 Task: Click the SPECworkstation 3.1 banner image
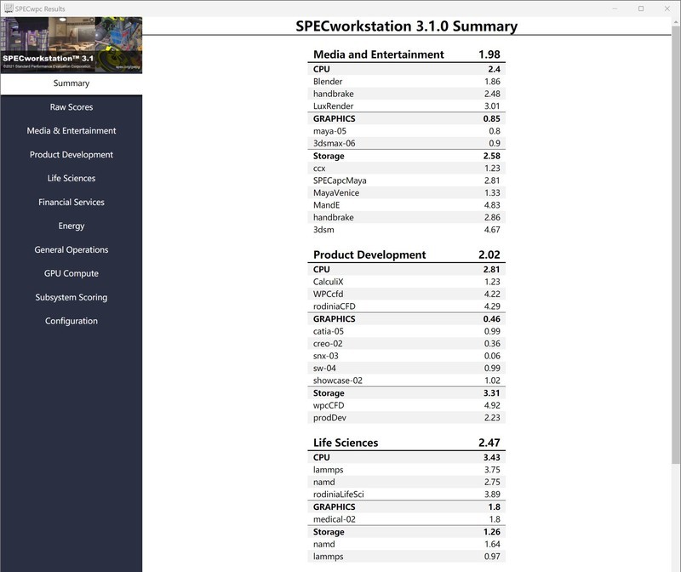72,45
